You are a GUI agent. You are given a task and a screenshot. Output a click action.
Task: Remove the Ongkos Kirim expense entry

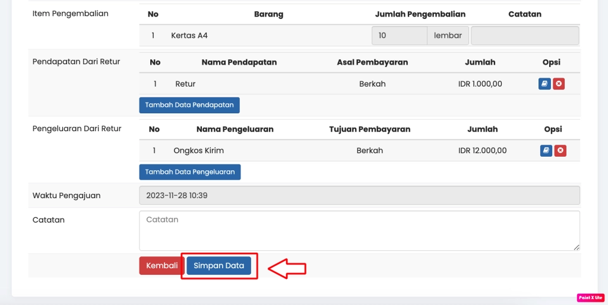point(560,151)
